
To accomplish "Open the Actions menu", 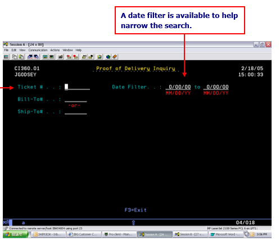I will point(55,50).
